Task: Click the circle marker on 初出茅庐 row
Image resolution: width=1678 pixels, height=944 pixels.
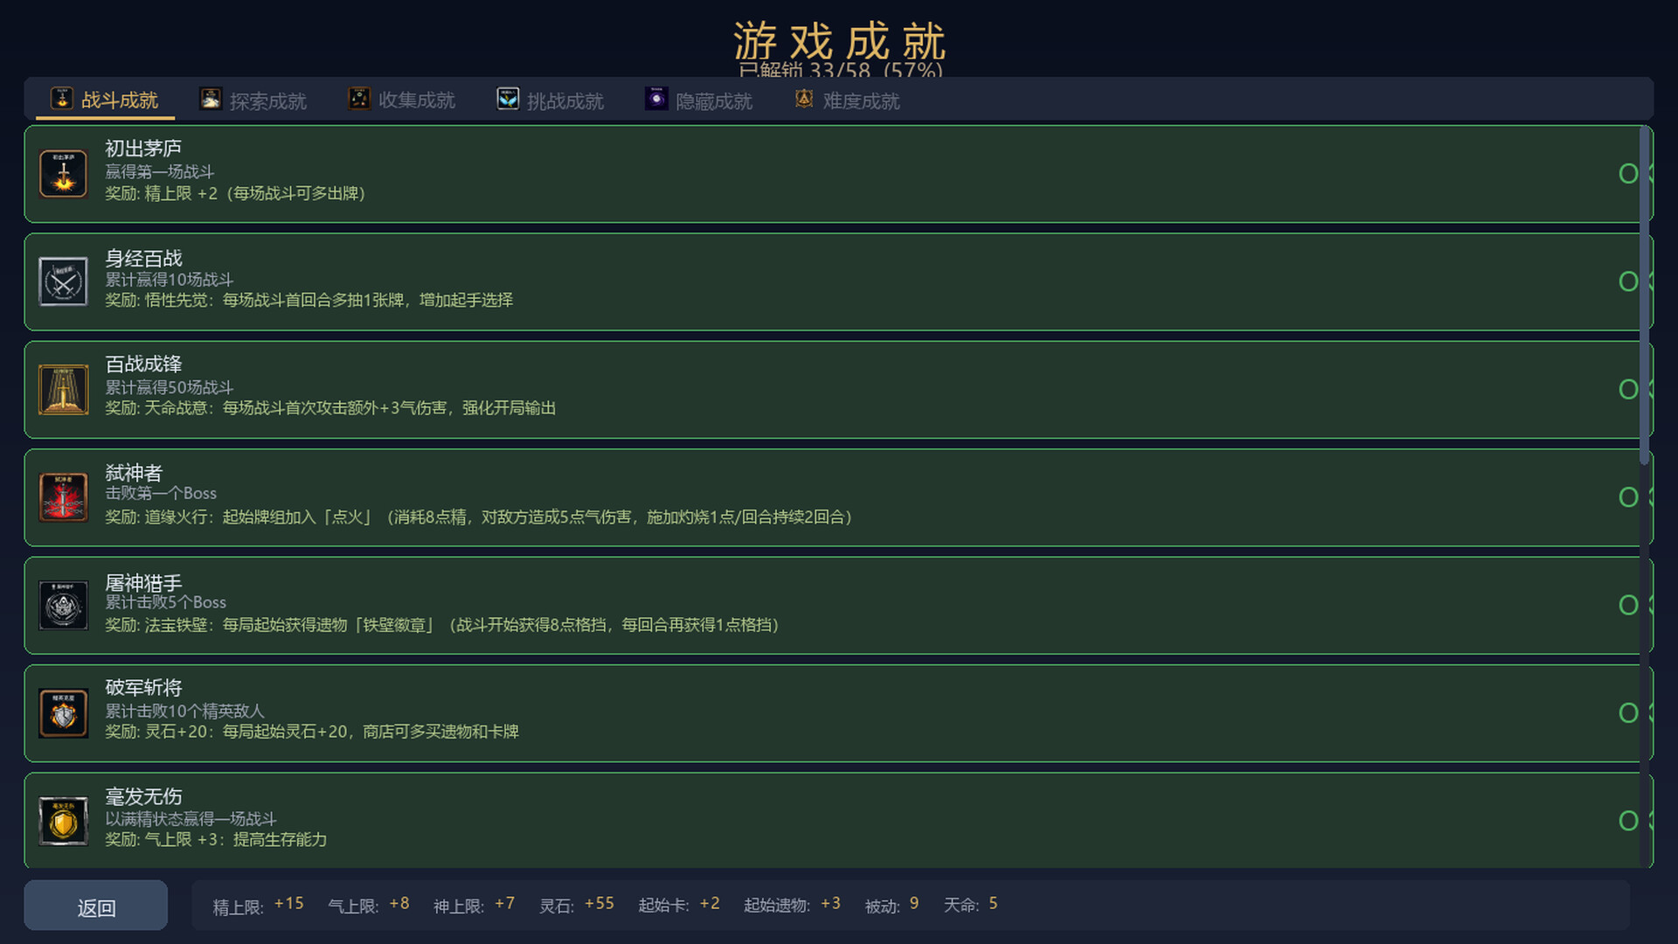Action: 1628,173
